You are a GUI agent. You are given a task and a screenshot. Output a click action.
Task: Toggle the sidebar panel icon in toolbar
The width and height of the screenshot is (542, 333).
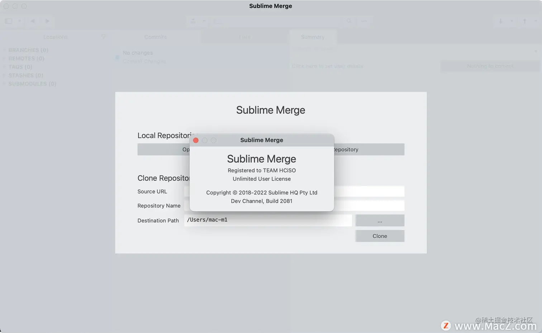pyautogui.click(x=8, y=21)
